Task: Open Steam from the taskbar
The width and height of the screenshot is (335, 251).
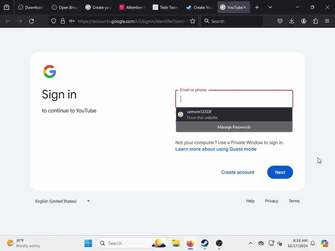Action: [x=205, y=243]
